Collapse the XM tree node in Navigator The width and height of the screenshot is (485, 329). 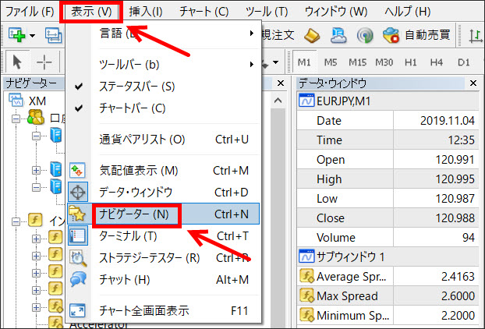(16, 101)
